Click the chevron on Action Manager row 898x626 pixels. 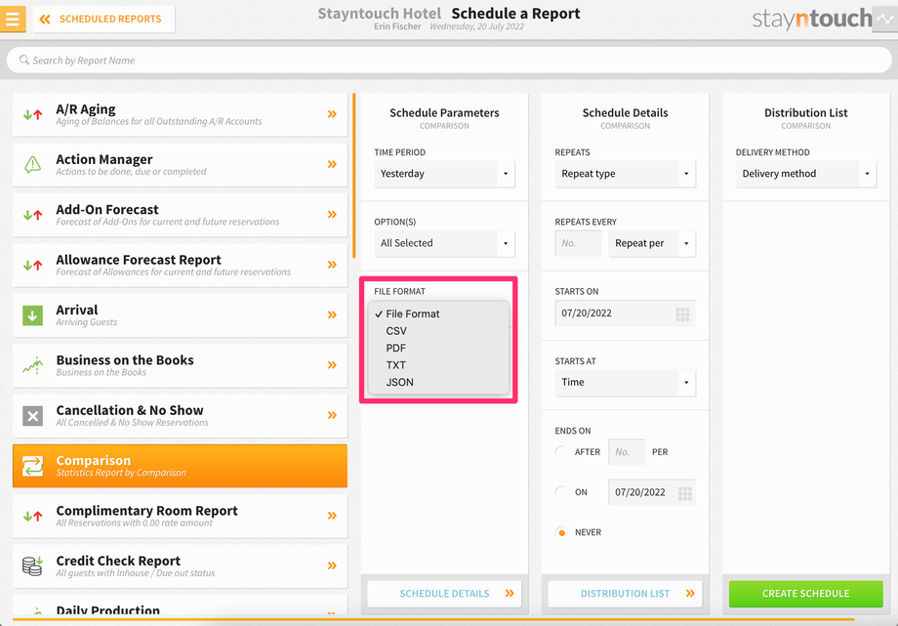coord(332,164)
